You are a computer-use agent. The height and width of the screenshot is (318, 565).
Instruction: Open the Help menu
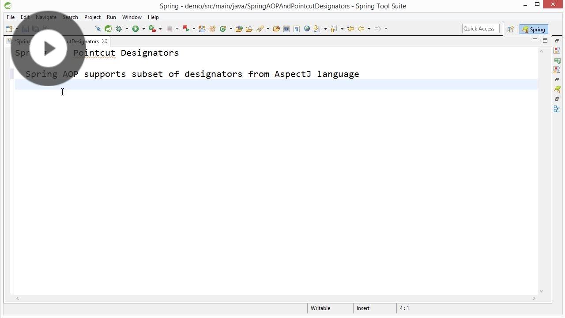click(x=153, y=17)
